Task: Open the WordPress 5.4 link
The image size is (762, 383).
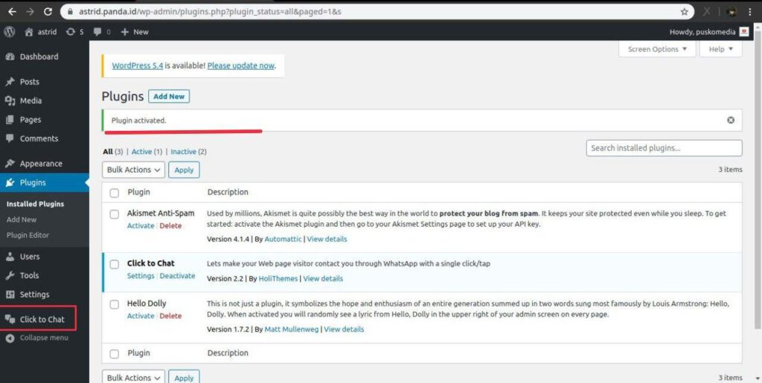Action: (138, 66)
